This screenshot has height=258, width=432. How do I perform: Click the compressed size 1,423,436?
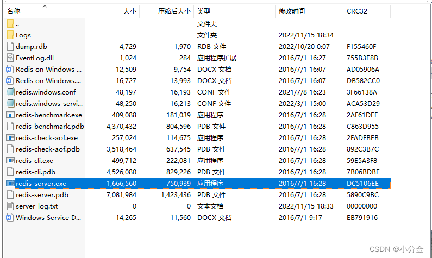coord(176,195)
